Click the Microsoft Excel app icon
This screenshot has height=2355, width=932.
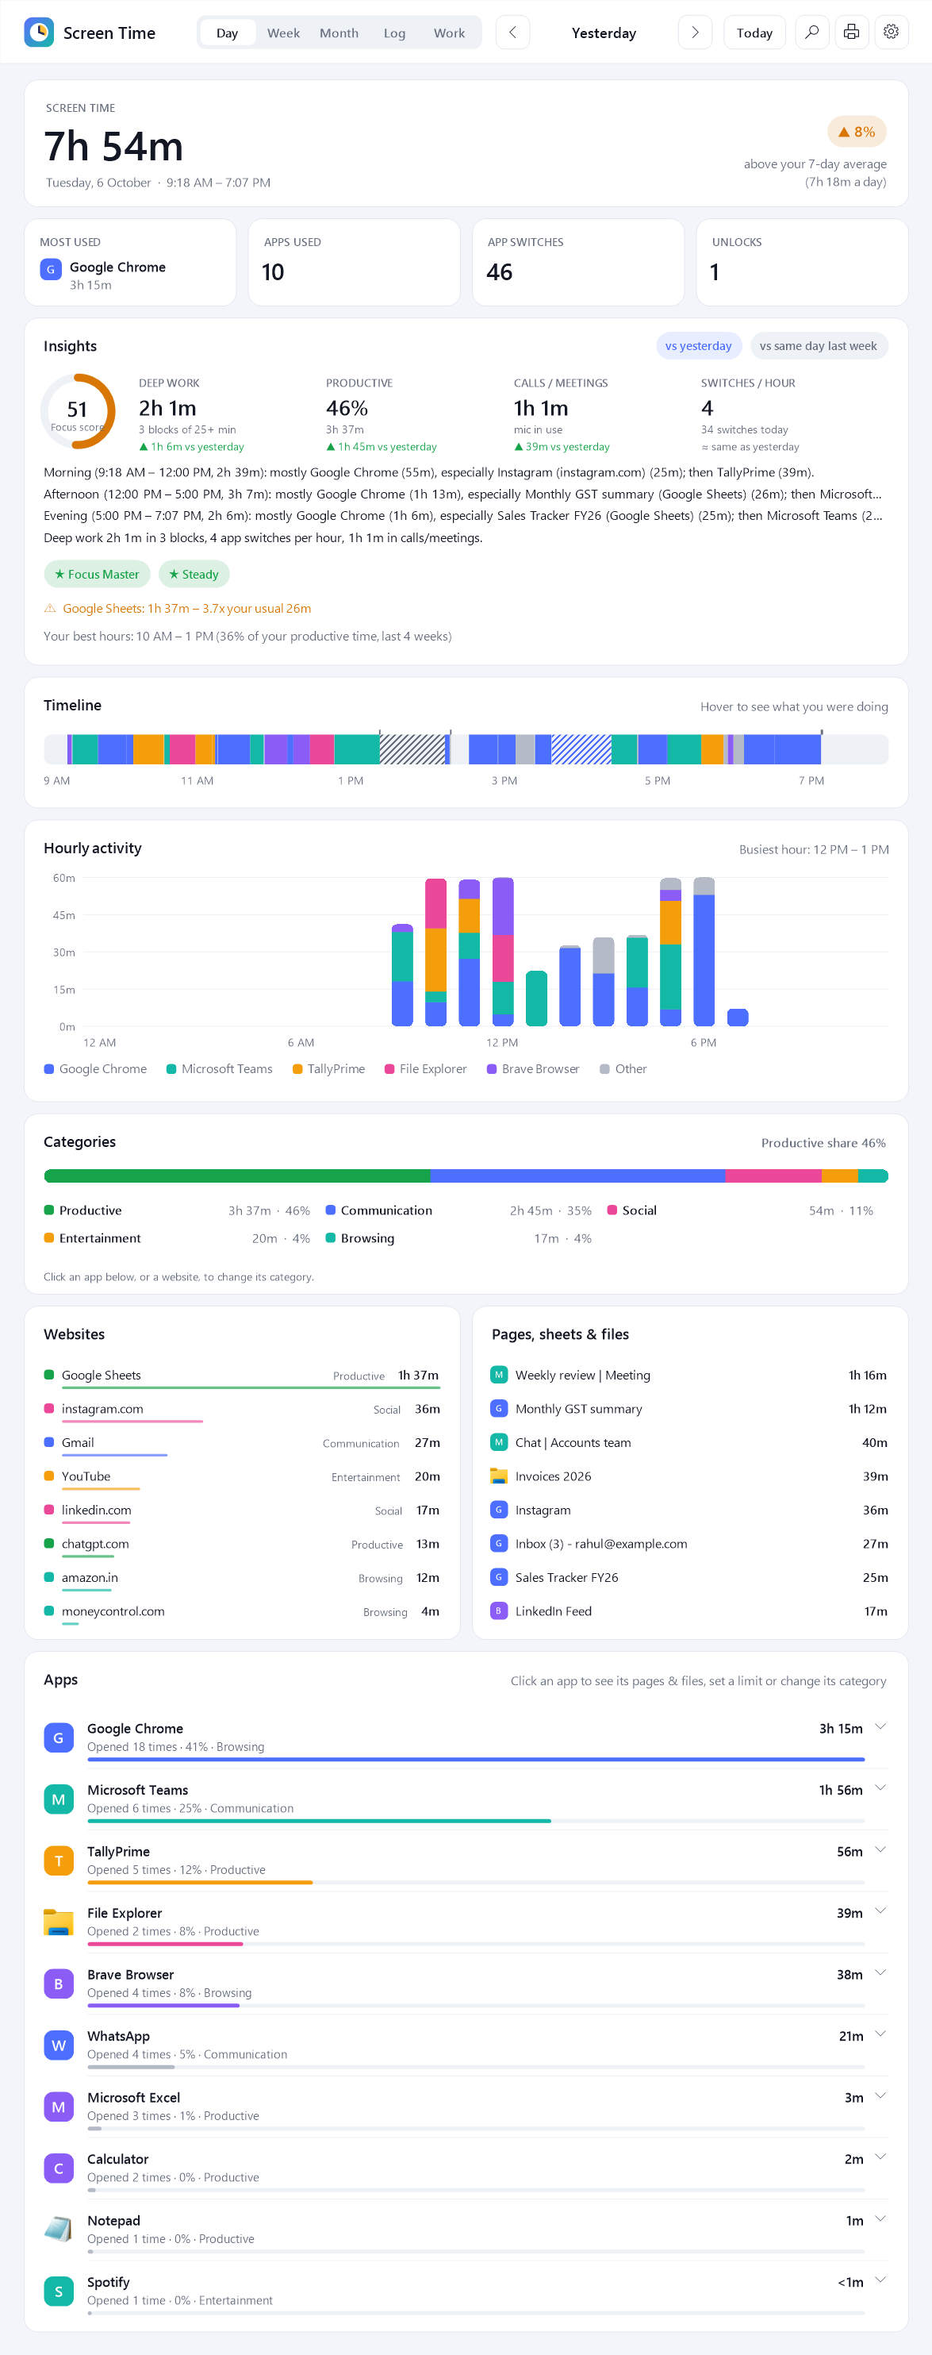(x=59, y=2107)
